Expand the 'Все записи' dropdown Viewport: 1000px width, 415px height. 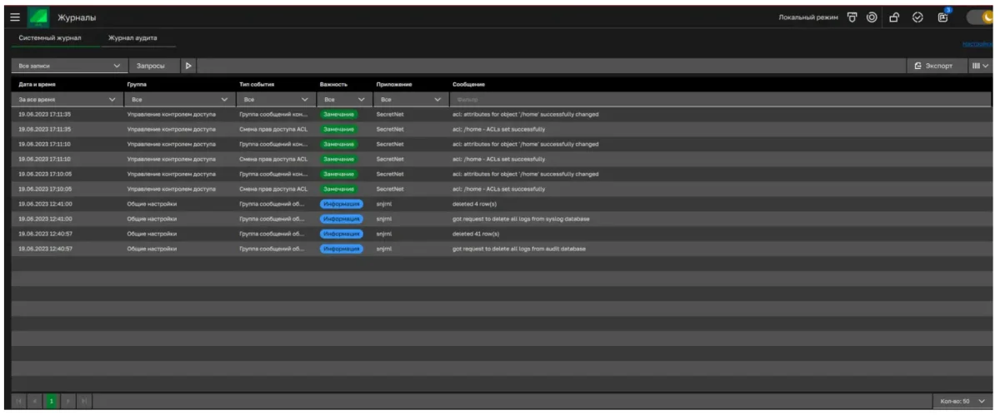[68, 65]
